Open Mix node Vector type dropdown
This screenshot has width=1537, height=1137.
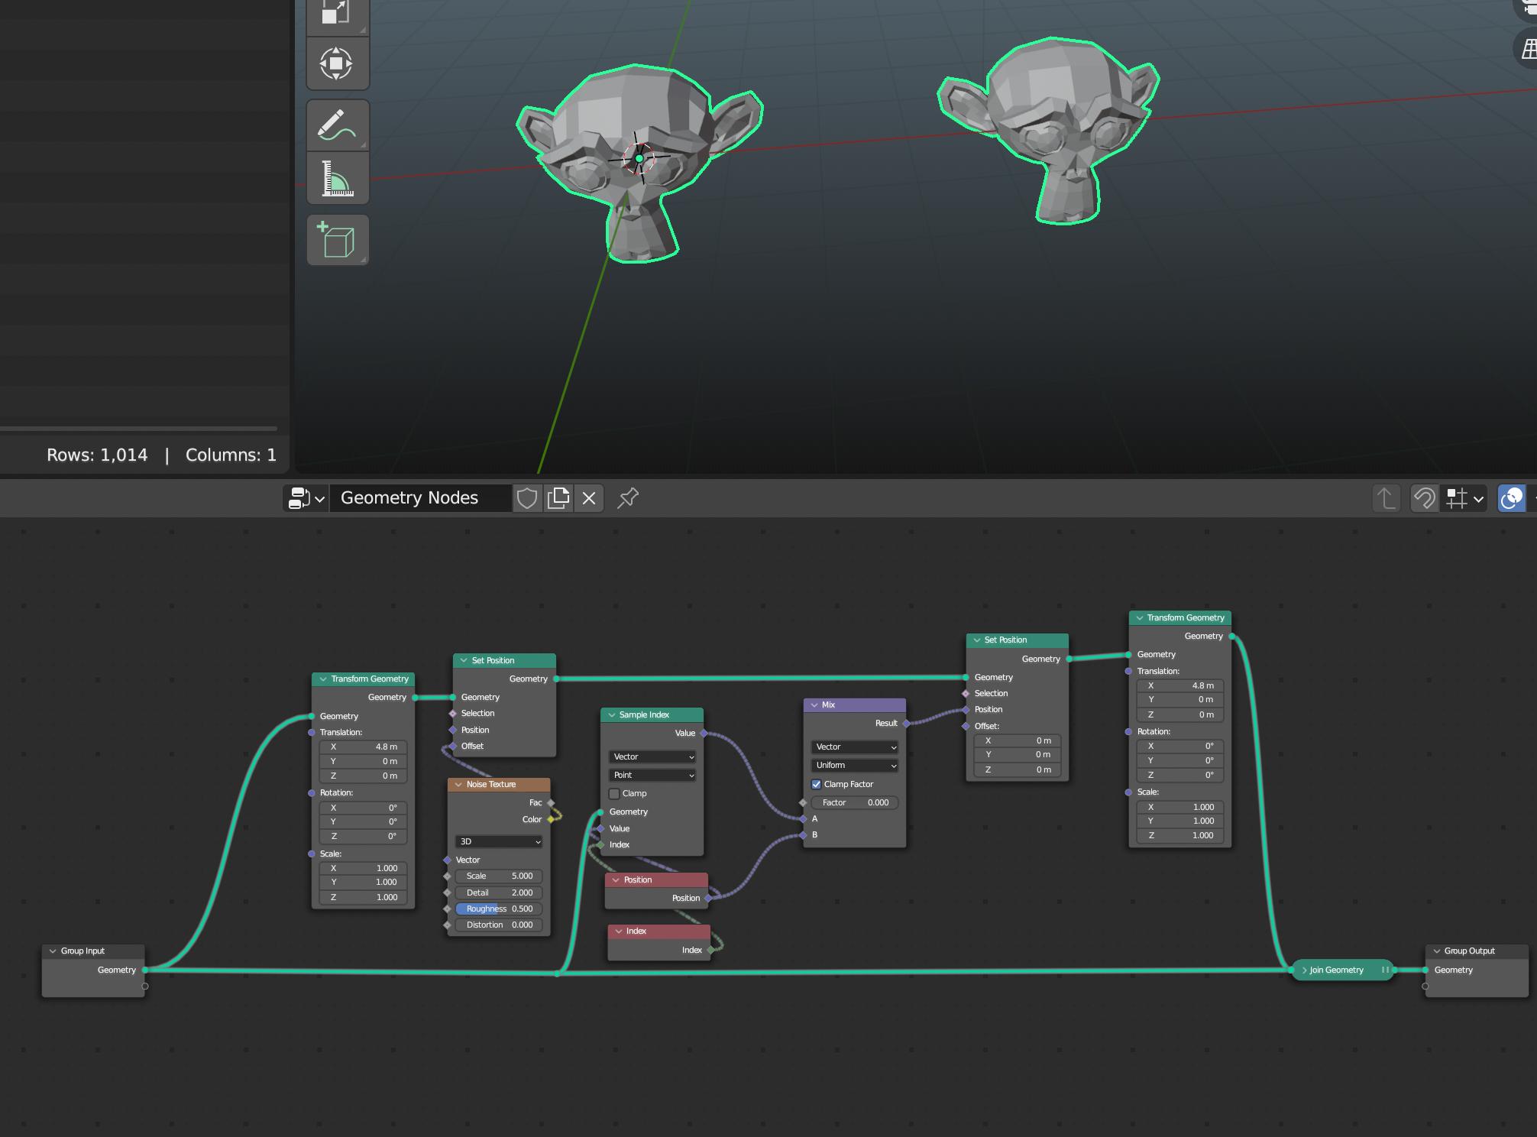coord(854,747)
